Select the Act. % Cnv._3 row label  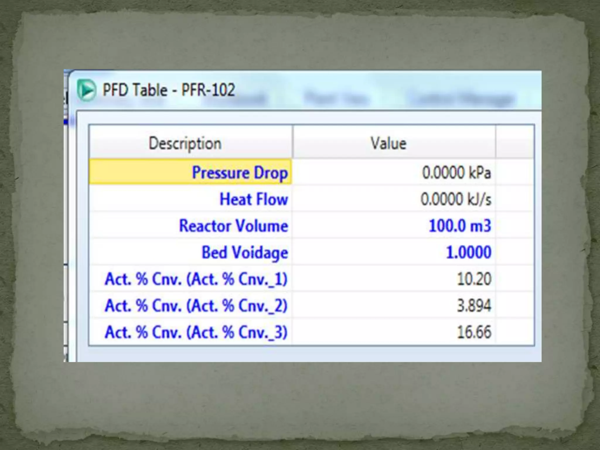tap(196, 332)
